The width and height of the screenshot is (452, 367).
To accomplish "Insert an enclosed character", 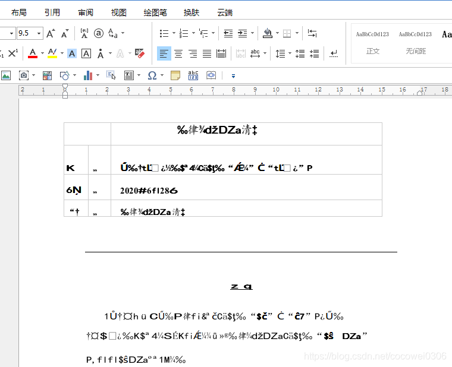I will [x=99, y=33].
